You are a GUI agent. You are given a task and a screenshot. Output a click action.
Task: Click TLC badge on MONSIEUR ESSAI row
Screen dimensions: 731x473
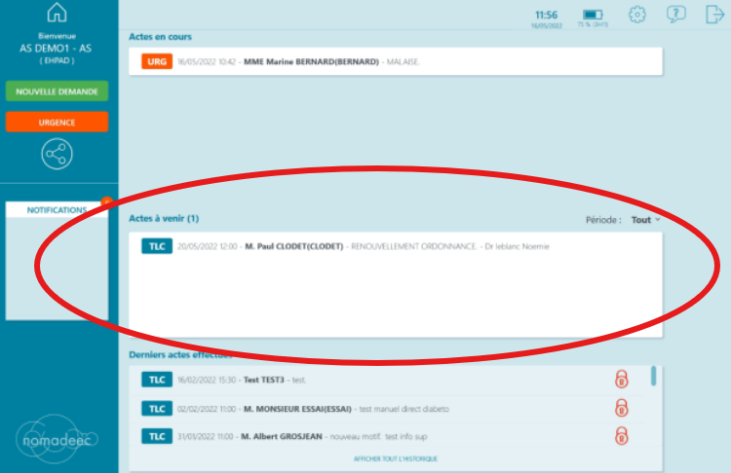pos(157,409)
